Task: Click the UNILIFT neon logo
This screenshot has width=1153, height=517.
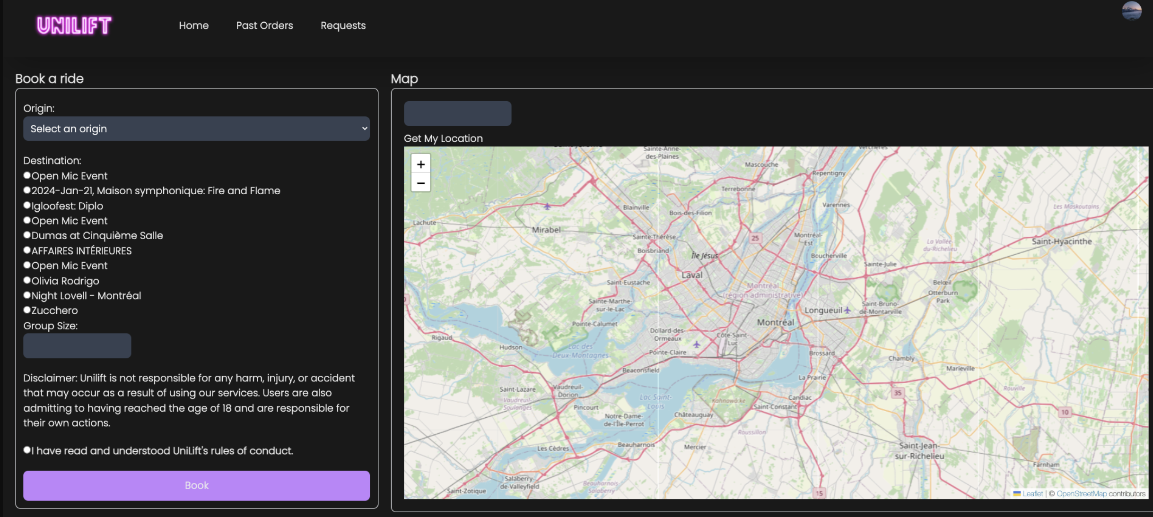Action: click(x=74, y=26)
